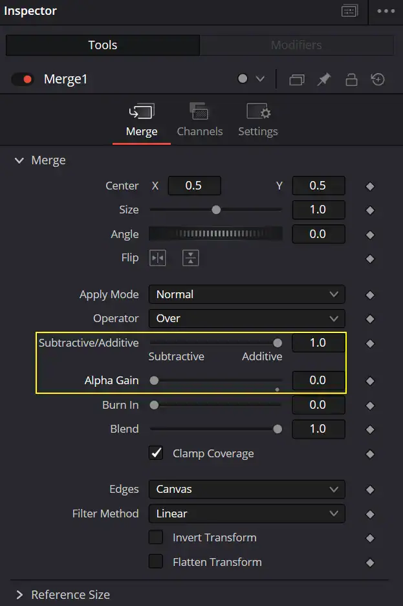Click the Burn In keyframe diamond
Viewport: 403px width, 606px height.
click(x=370, y=406)
